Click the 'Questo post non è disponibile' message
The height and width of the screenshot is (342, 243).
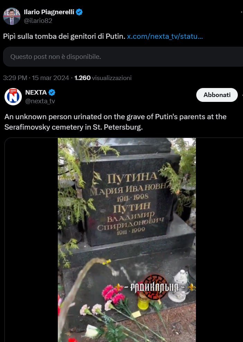coord(56,57)
